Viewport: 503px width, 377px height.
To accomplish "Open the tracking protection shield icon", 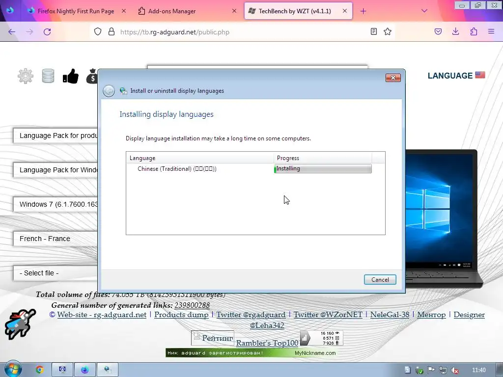I will pyautogui.click(x=98, y=32).
